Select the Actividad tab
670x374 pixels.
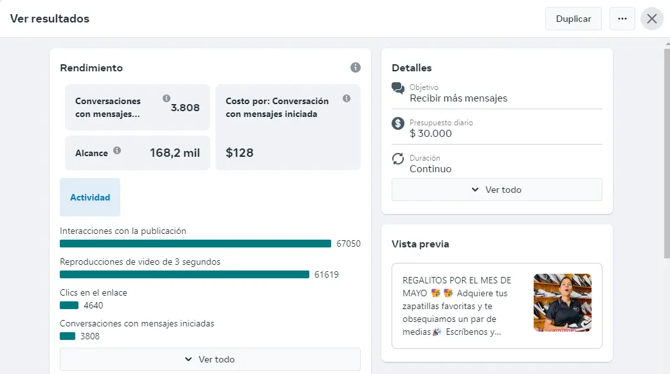click(x=90, y=197)
